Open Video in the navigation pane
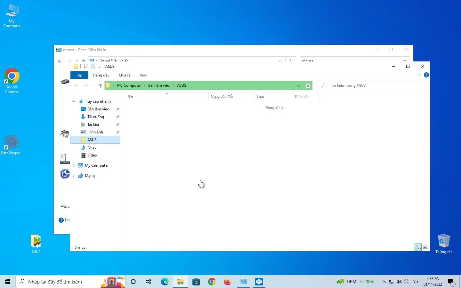The width and height of the screenshot is (461, 288). (x=92, y=155)
